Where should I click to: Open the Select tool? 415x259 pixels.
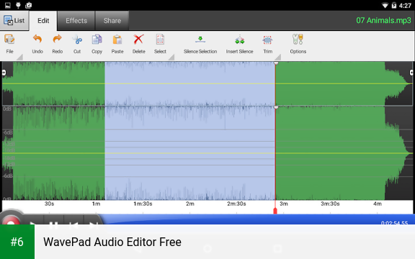(x=160, y=44)
